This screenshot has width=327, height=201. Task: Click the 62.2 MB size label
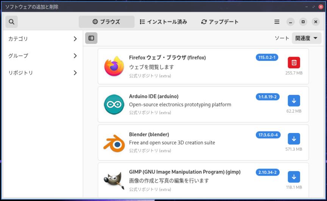coord(294,111)
